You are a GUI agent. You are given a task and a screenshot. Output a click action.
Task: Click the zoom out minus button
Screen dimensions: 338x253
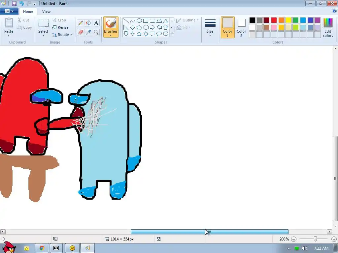[294, 239]
